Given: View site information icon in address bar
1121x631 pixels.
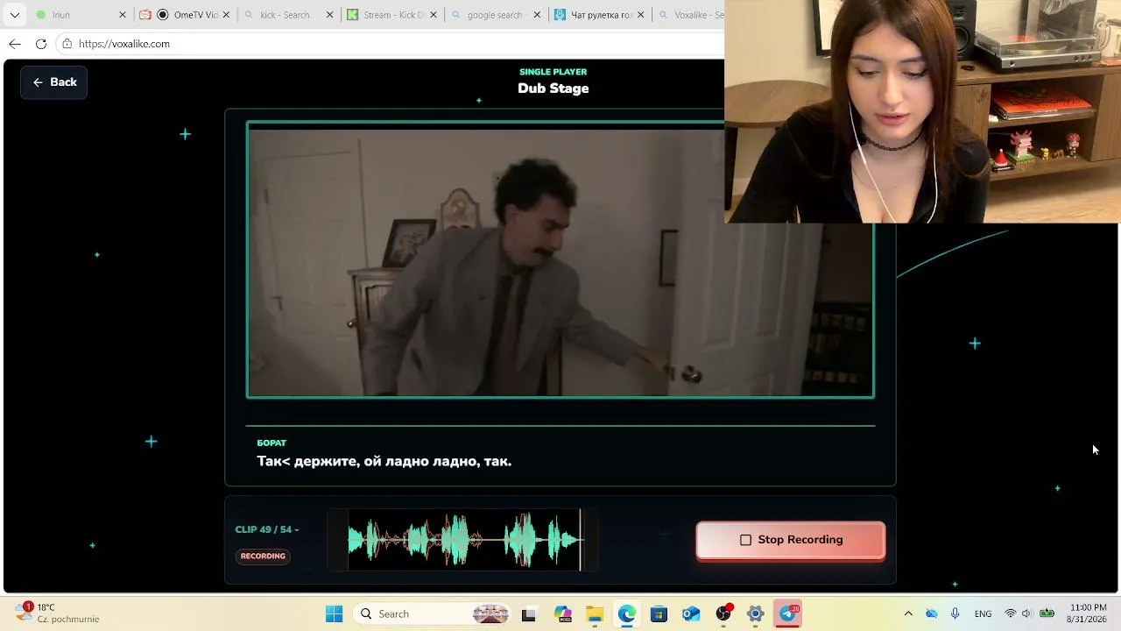Looking at the screenshot, I should point(67,44).
